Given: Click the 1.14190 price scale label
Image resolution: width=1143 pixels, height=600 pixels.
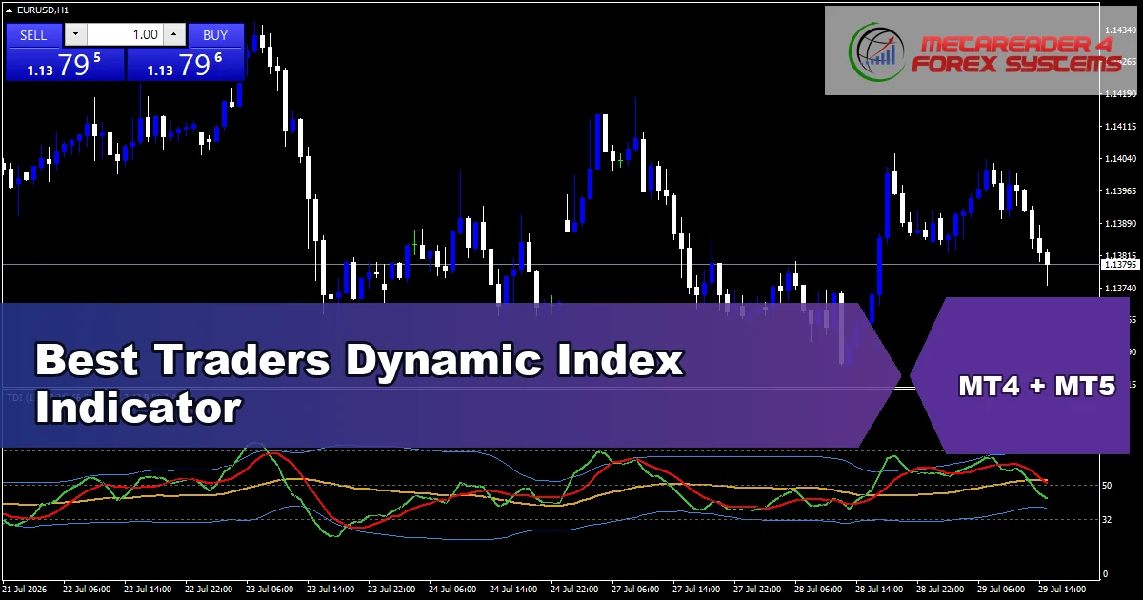Looking at the screenshot, I should tap(1120, 94).
